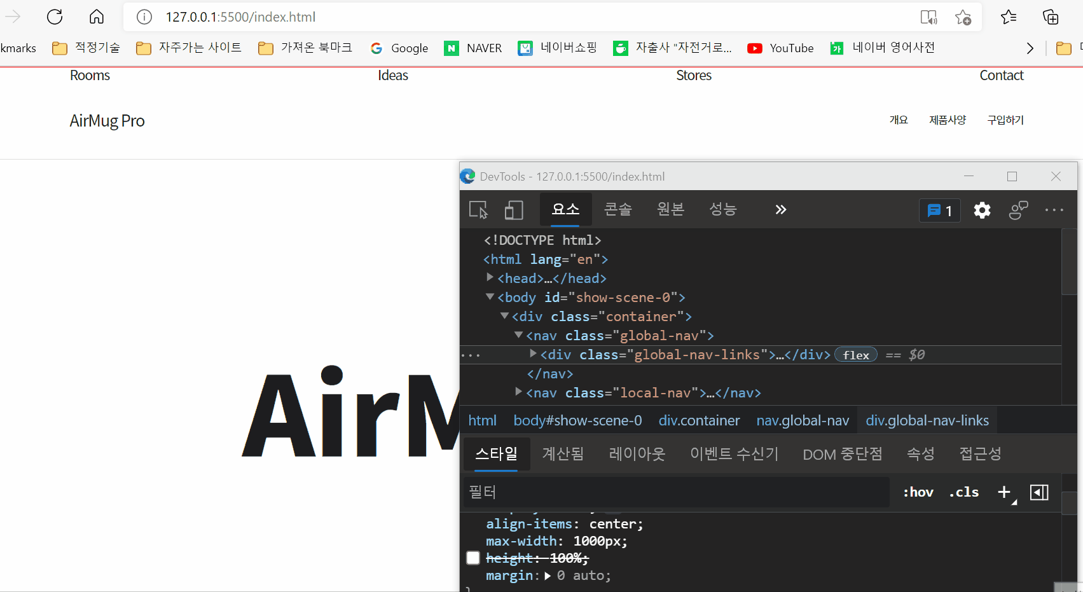Toggle the computed styles sidebar pane
Viewport: 1083px width, 592px height.
[x=1039, y=492]
